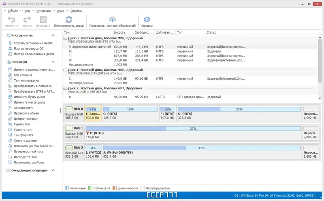Viewport: 324px width, 201px height.
Task: Select F: partition block on Disk 0 map
Action: coord(93,113)
